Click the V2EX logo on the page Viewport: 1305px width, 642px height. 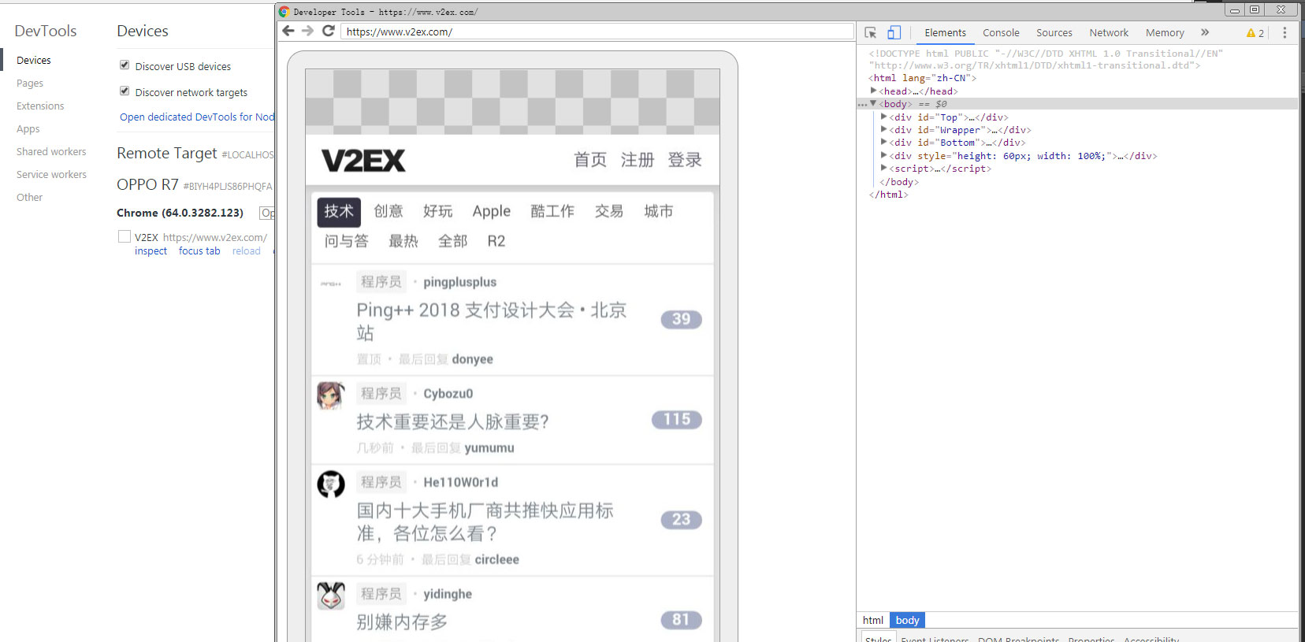[x=363, y=161]
